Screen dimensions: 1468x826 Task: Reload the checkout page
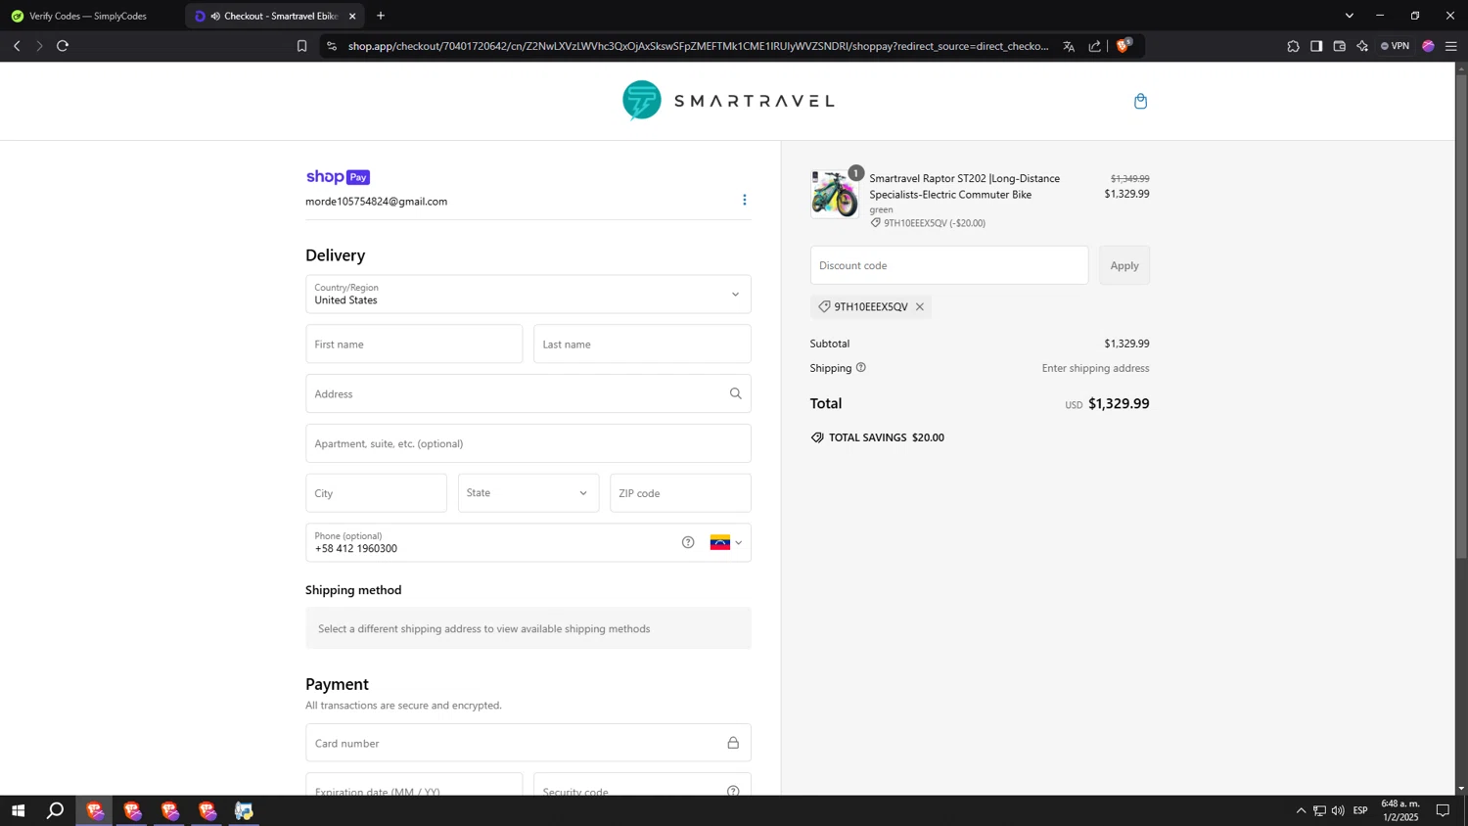pyautogui.click(x=63, y=46)
